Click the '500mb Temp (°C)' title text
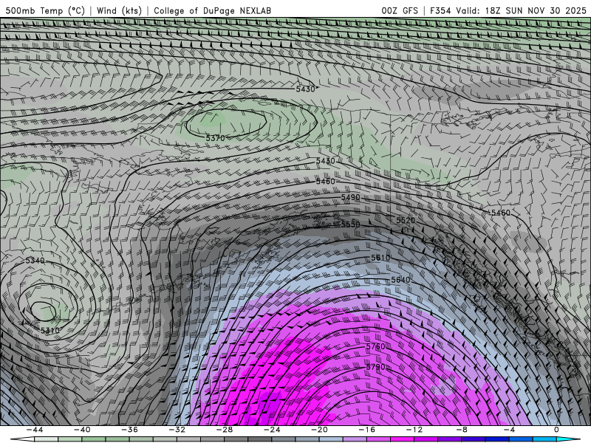Screen dimensions: 591x443 click(x=45, y=10)
